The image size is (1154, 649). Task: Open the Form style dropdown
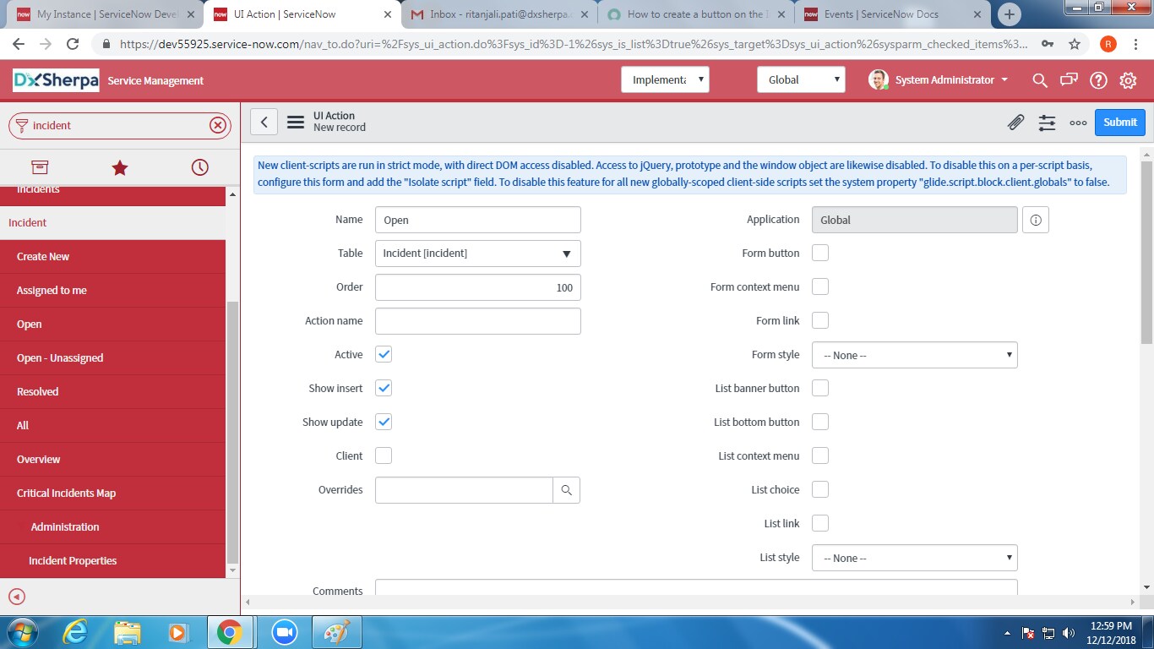(x=915, y=355)
